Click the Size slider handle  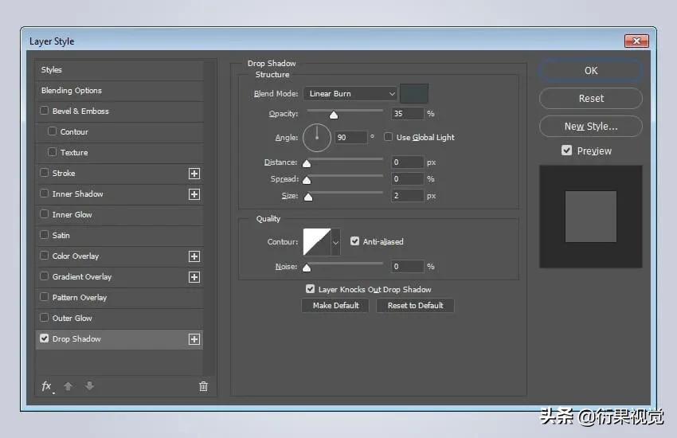point(308,197)
